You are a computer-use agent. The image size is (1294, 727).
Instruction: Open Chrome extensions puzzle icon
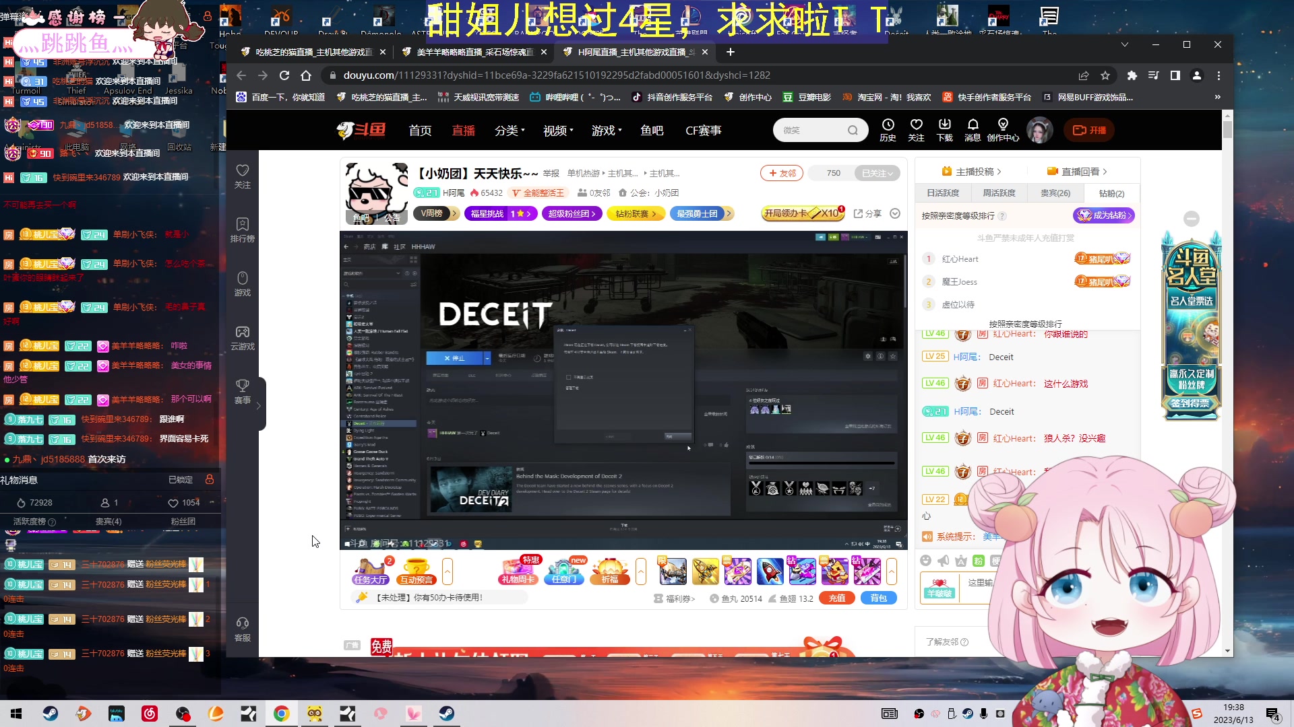point(1132,75)
